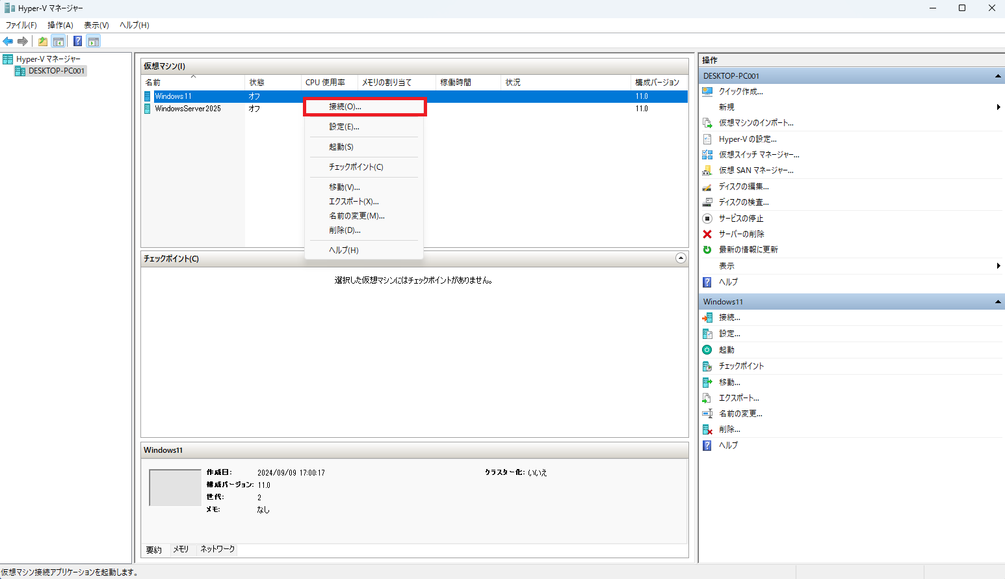Image resolution: width=1005 pixels, height=579 pixels.
Task: Click the 仮想マシンのインポート icon
Action: 707,123
